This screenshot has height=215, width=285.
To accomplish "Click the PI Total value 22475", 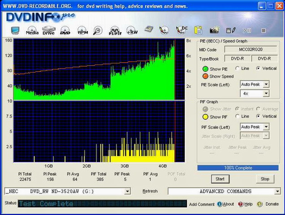I will [25, 179].
